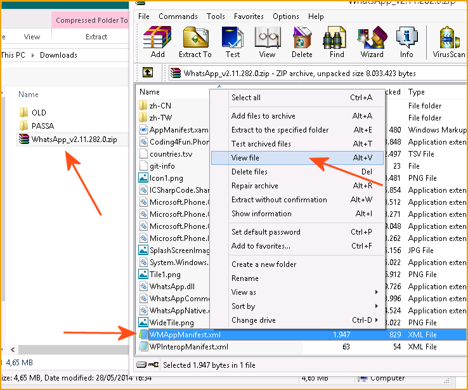Viewport: 468px width, 390px height.
Task: Open the Wizard toolbar icon
Action: tap(372, 37)
